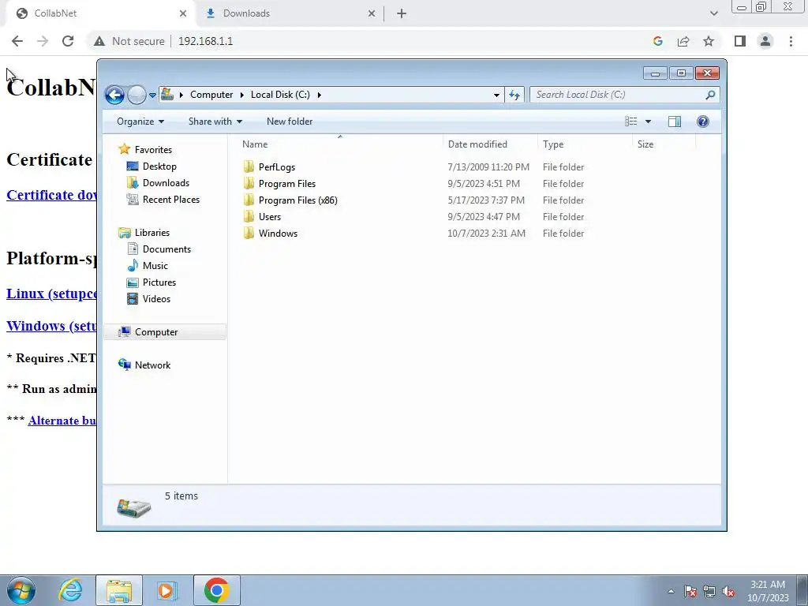Viewport: 808px width, 606px height.
Task: Close the CollabNet tab
Action: click(183, 13)
